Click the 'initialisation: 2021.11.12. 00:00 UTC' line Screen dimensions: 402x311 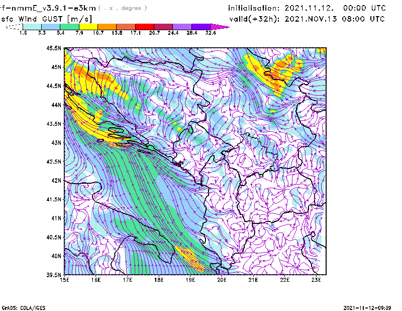tap(307, 8)
